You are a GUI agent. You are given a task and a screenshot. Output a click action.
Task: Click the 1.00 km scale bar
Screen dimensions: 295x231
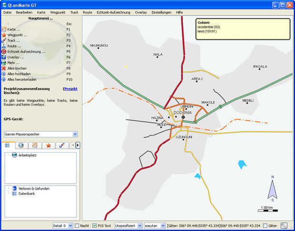(268, 209)
